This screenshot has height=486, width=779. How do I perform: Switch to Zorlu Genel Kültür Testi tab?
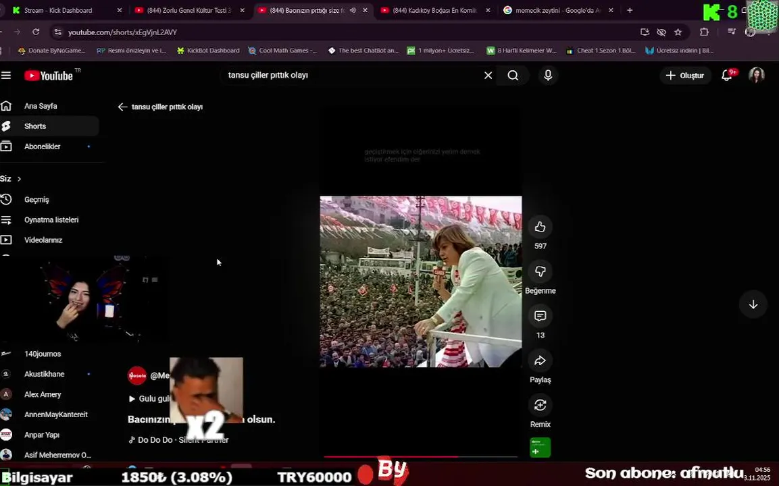tap(189, 10)
